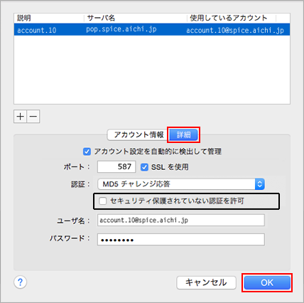This screenshot has height=303, width=304.
Task: Remove selected server with minus button
Action: point(33,117)
